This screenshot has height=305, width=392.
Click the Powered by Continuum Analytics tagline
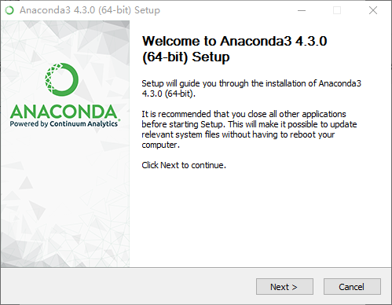click(x=64, y=123)
